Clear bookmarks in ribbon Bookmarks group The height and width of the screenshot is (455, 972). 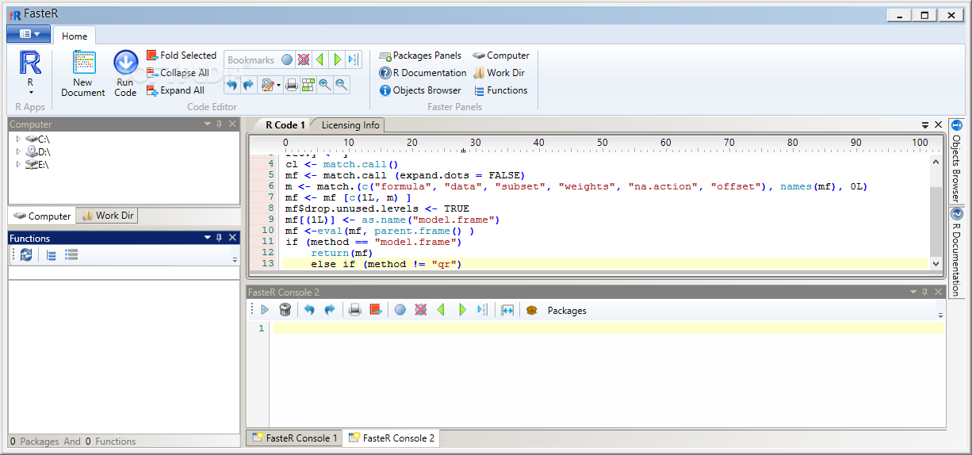[x=303, y=60]
